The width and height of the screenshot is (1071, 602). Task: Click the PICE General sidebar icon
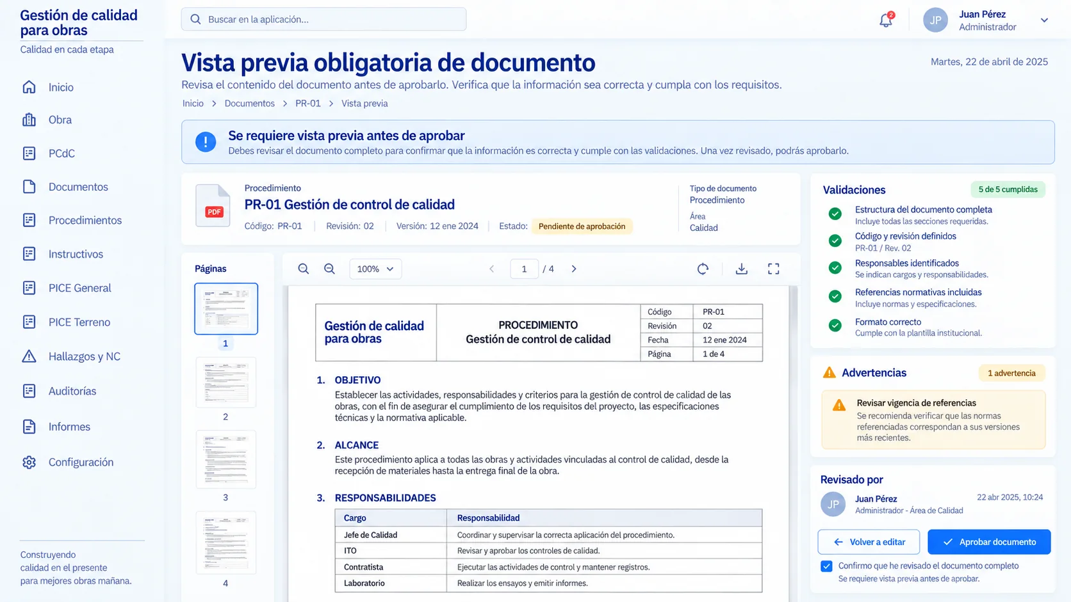pyautogui.click(x=29, y=288)
